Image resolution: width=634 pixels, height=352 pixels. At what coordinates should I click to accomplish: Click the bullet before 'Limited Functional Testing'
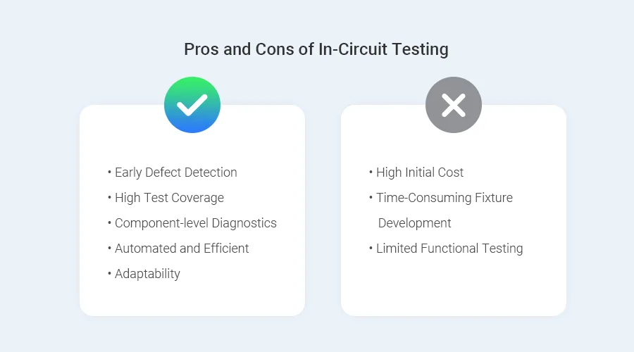pos(371,249)
